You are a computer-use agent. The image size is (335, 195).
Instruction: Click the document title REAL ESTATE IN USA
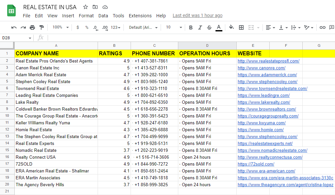coord(50,7)
